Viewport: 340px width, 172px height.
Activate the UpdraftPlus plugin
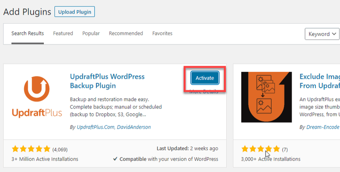point(204,78)
